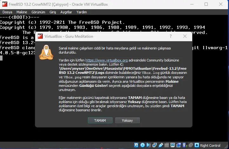Minimize the VirtualBox VM window
Viewport: 229px width, 149px height.
(x=192, y=4)
